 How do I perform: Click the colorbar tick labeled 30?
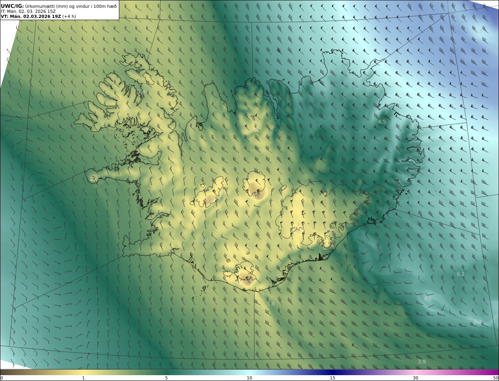click(416, 378)
